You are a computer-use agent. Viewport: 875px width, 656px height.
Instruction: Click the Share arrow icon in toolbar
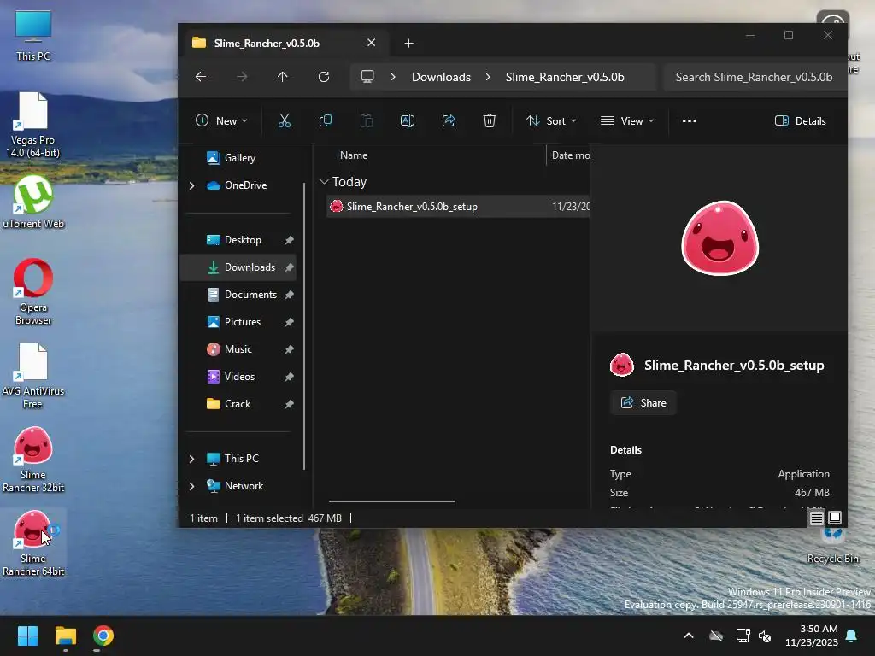click(448, 120)
